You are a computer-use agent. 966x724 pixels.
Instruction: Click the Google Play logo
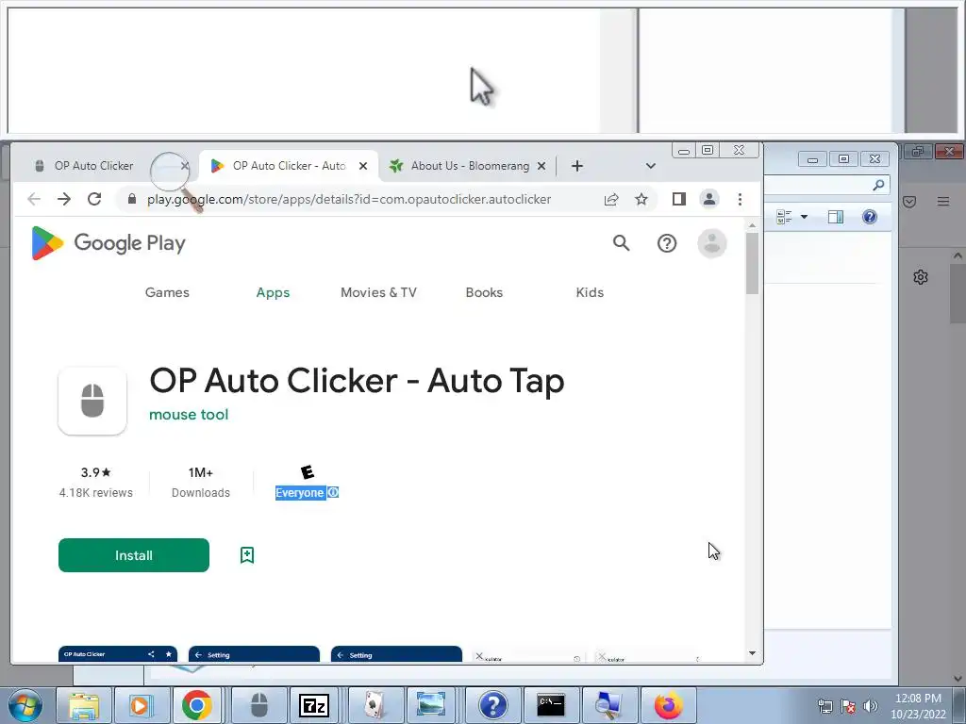click(108, 243)
